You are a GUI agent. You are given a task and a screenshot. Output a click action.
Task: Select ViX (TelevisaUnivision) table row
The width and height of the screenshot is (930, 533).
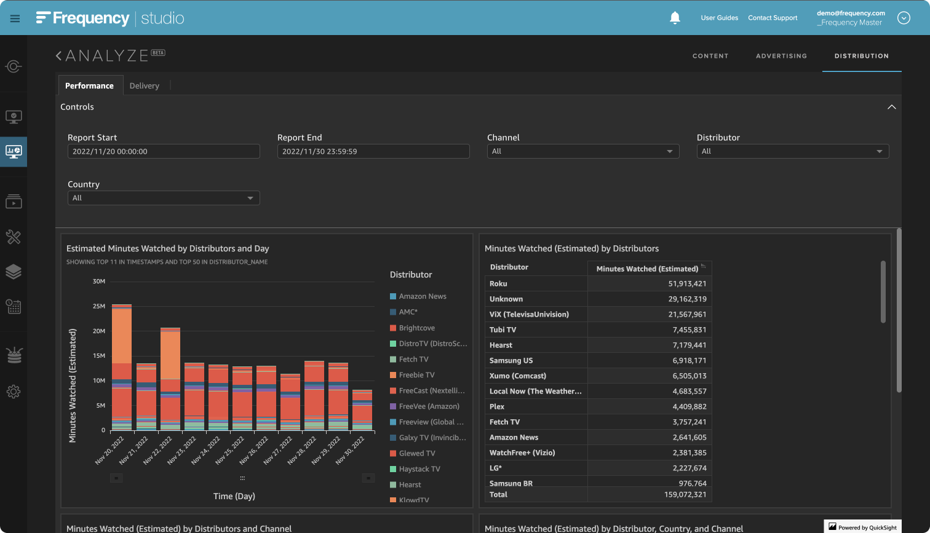pos(598,315)
